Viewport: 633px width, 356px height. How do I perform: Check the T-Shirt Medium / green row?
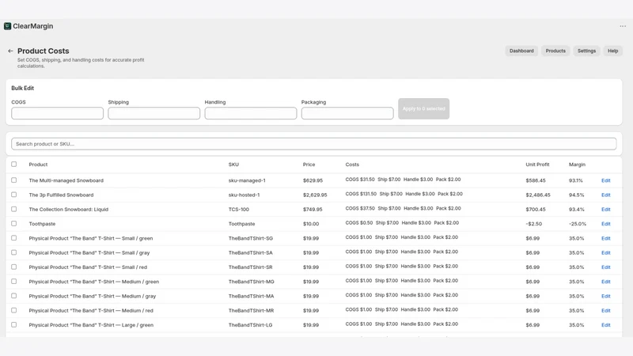13,282
